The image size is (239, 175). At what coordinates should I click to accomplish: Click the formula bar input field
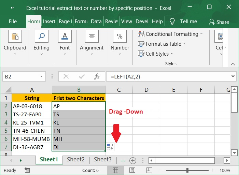167,77
